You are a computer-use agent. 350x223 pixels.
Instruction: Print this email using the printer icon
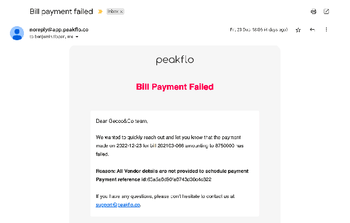(313, 12)
